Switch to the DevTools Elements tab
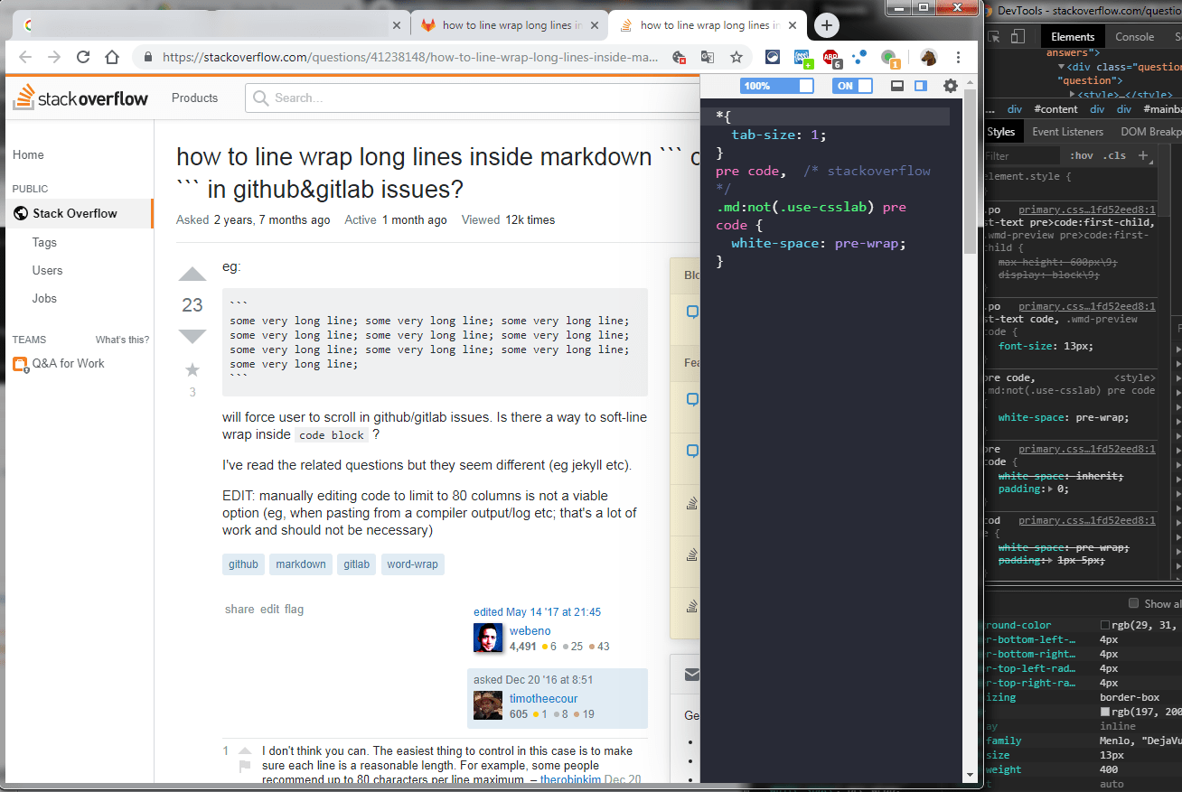 (x=1073, y=37)
